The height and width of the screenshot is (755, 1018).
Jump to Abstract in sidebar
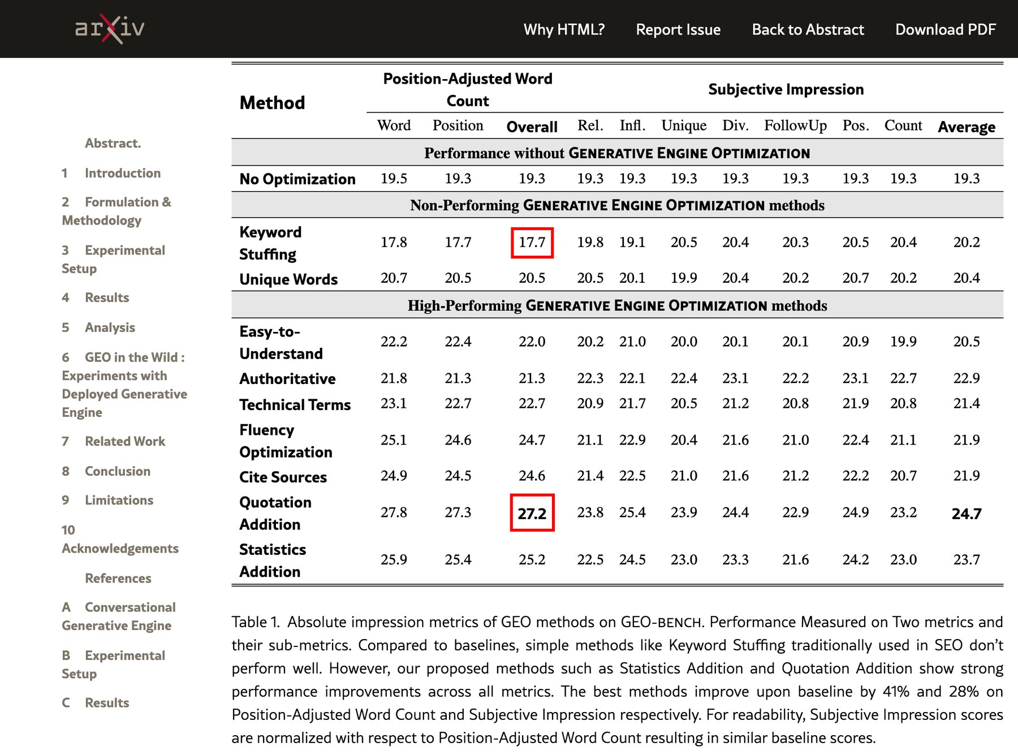click(x=113, y=143)
